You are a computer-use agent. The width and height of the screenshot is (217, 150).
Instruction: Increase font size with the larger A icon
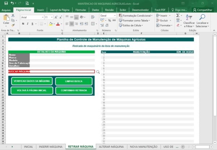[56, 17]
